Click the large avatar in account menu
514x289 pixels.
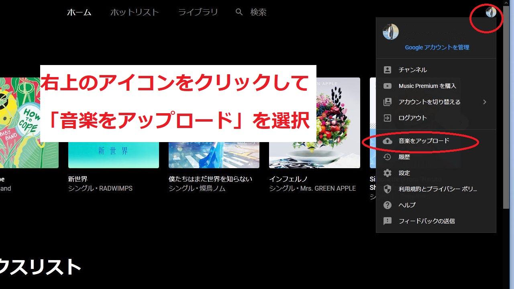[x=391, y=32]
